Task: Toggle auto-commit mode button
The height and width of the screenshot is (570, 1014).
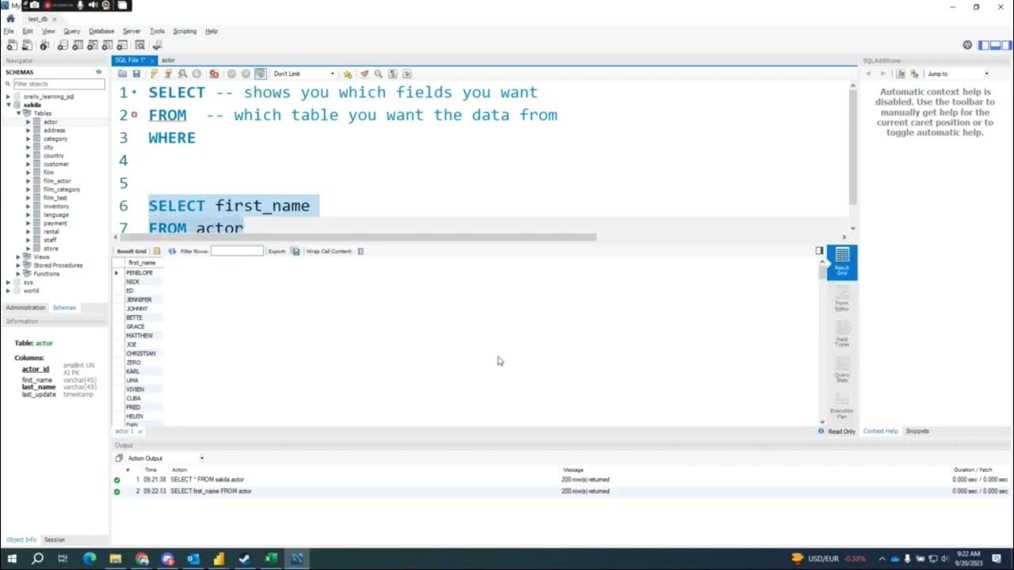Action: pos(260,74)
